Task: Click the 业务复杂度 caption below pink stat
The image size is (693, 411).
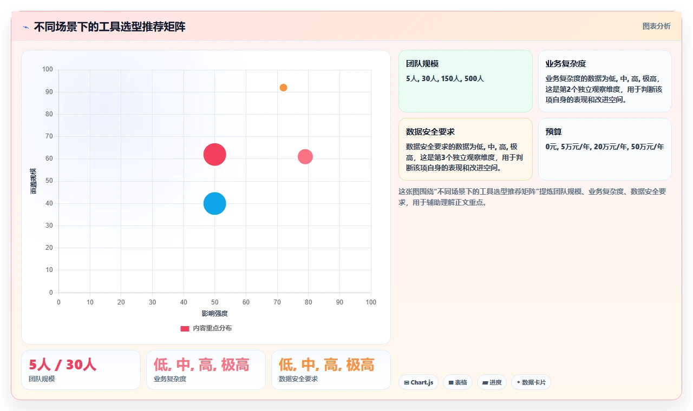Action: [170, 379]
